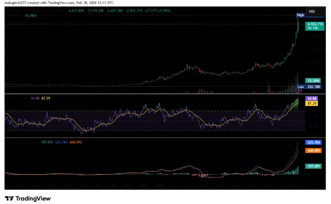Click the Low price marker label

[x=300, y=86]
